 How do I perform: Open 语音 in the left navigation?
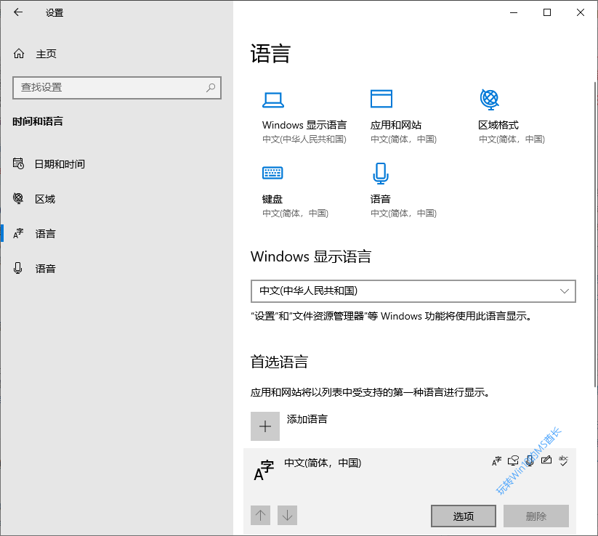34,269
